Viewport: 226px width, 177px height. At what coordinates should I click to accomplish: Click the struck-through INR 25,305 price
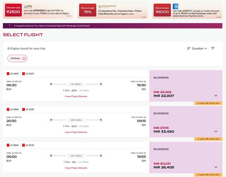162,92
